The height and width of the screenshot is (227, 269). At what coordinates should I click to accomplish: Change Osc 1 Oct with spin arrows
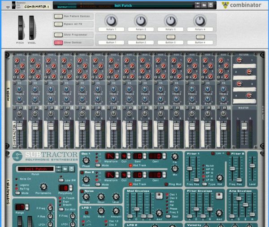click(x=129, y=156)
